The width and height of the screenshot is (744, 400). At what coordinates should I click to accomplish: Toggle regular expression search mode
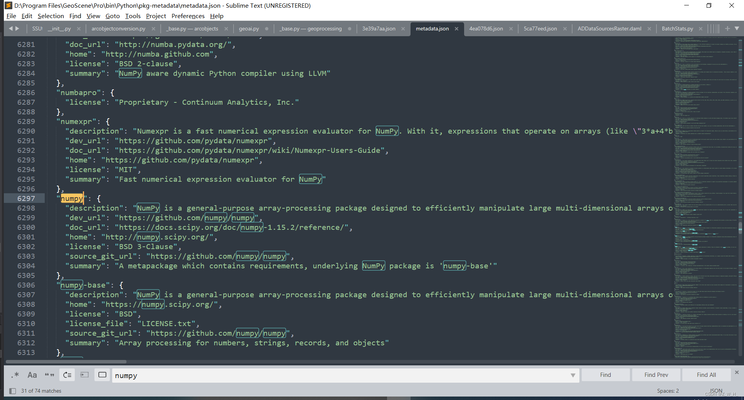tap(15, 375)
